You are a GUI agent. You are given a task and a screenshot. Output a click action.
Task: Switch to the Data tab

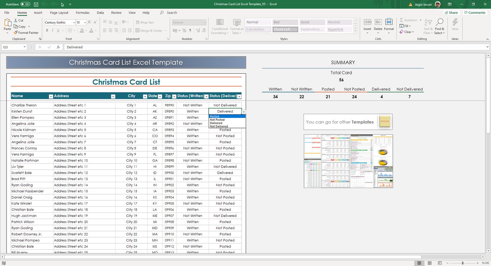[100, 13]
